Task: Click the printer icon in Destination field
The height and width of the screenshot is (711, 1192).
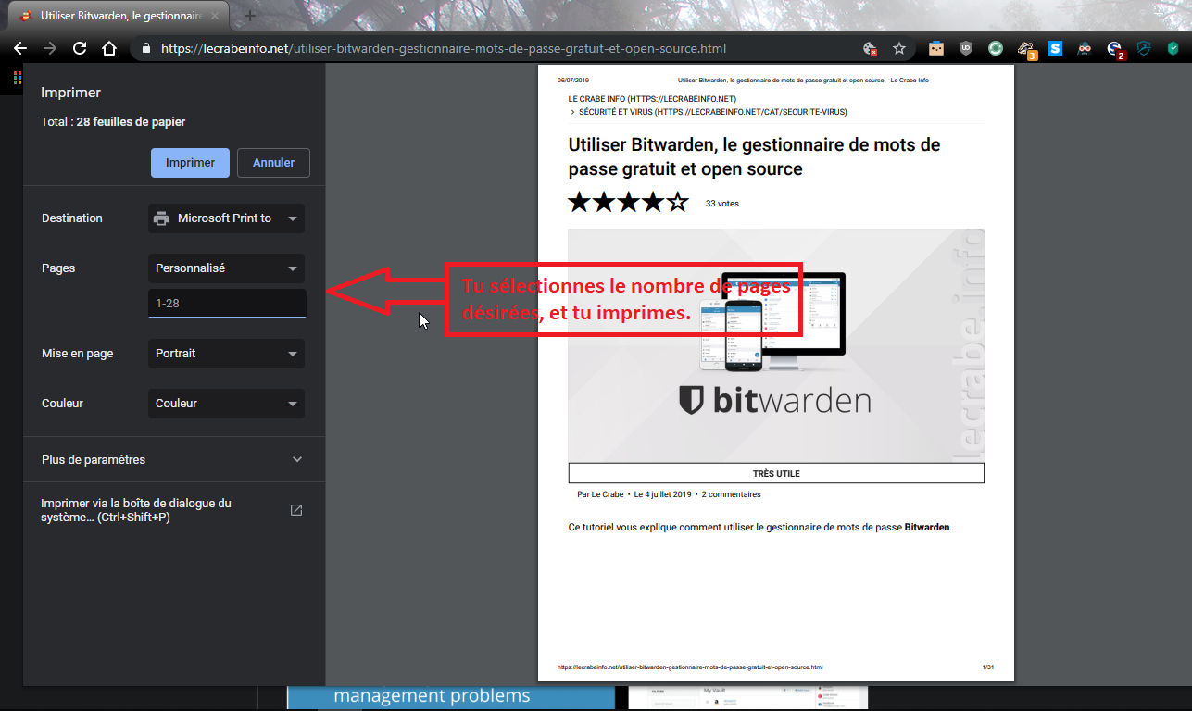Action: (161, 218)
